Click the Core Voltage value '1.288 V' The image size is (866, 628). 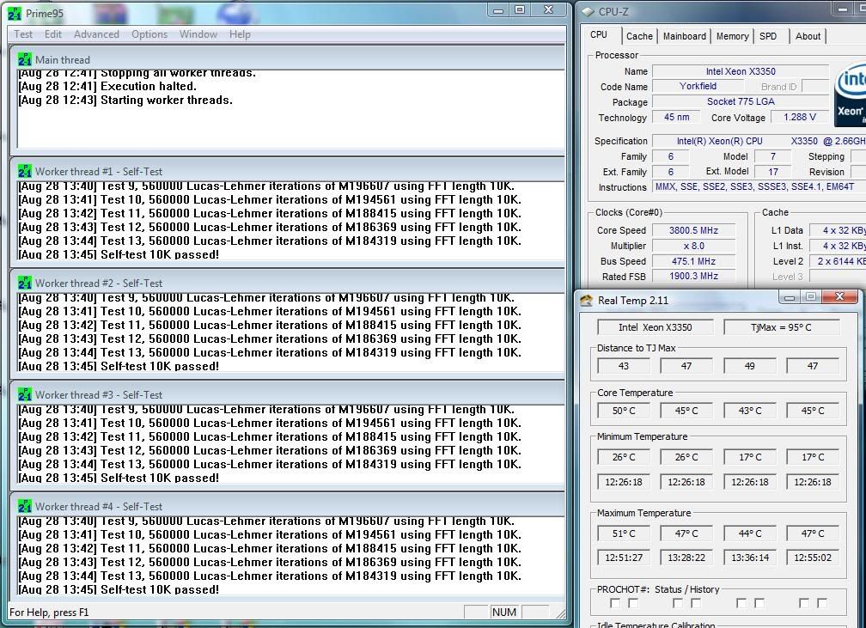(x=800, y=117)
